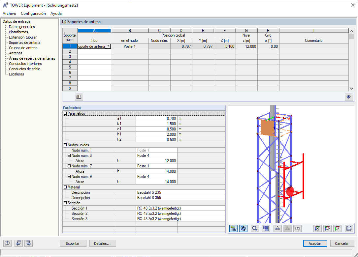Click Giro value 0.00 cell
The width and height of the screenshot is (358, 257).
(268, 46)
